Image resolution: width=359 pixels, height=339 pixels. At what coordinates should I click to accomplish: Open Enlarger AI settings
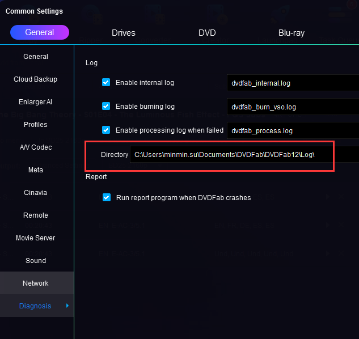[x=36, y=102]
